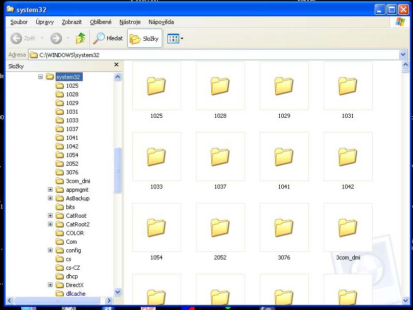Select the 3com_dmi folder in main pane
The height and width of the screenshot is (310, 413).
pyautogui.click(x=348, y=228)
